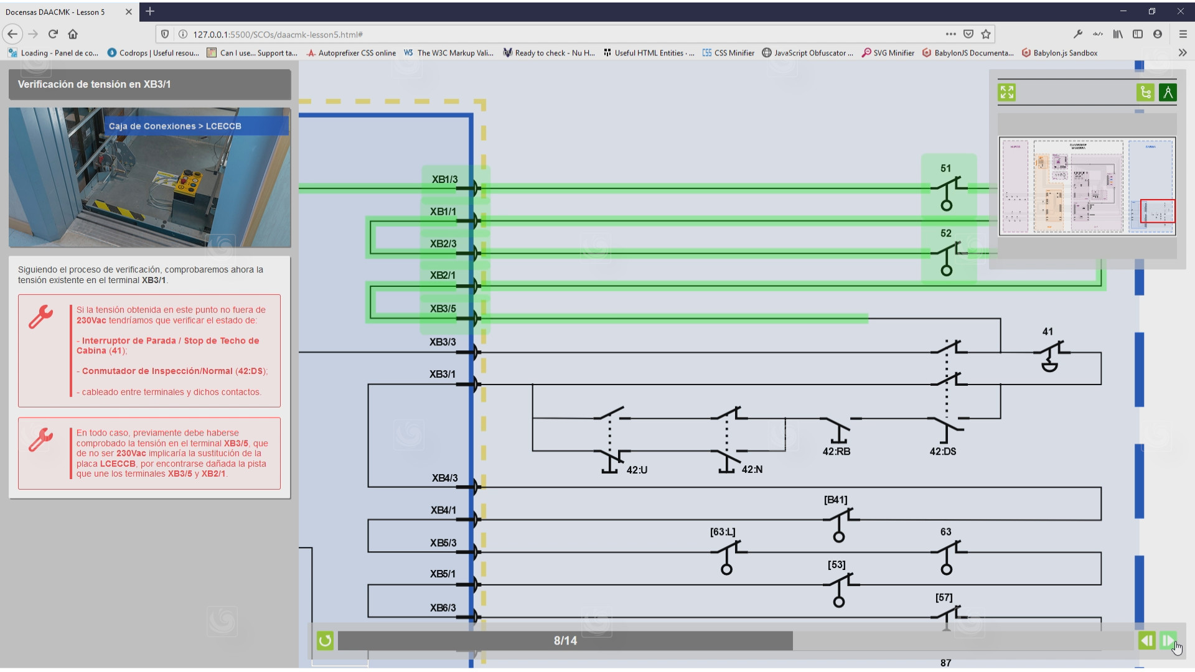Restart the animation with the circular arrow icon

coord(324,640)
